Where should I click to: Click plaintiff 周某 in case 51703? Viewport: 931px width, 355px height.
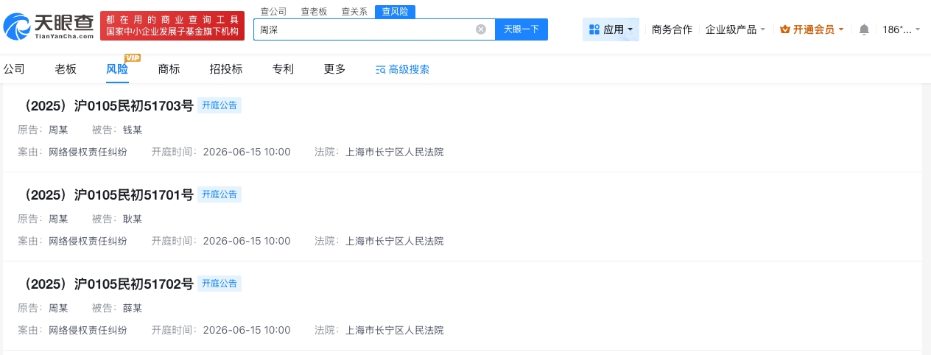coord(58,130)
